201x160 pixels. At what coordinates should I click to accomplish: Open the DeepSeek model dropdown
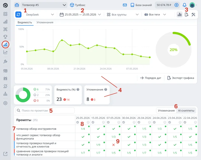coord(40,14)
